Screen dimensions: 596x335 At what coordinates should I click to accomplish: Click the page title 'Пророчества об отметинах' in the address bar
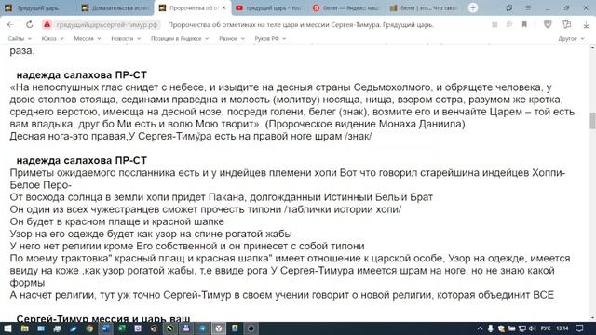point(300,25)
